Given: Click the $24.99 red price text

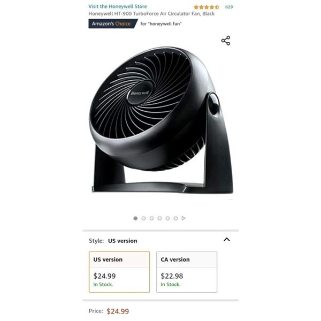Looking at the screenshot, I should [118, 311].
